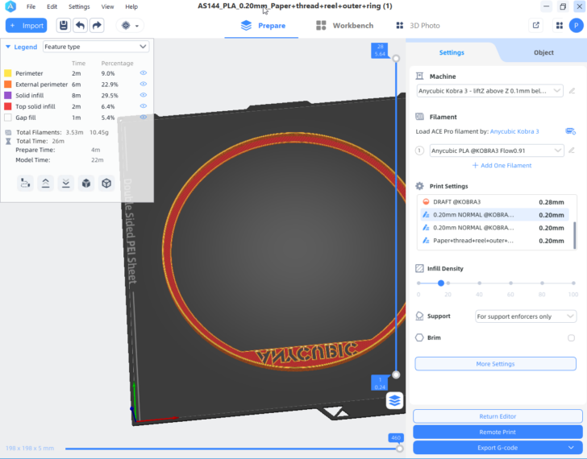Click the Support icon
This screenshot has width=587, height=459.
click(x=419, y=316)
